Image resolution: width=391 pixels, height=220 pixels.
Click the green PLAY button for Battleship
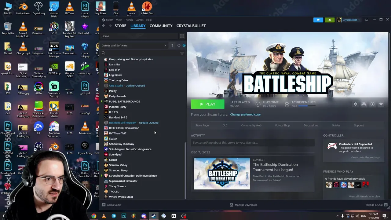(x=207, y=104)
